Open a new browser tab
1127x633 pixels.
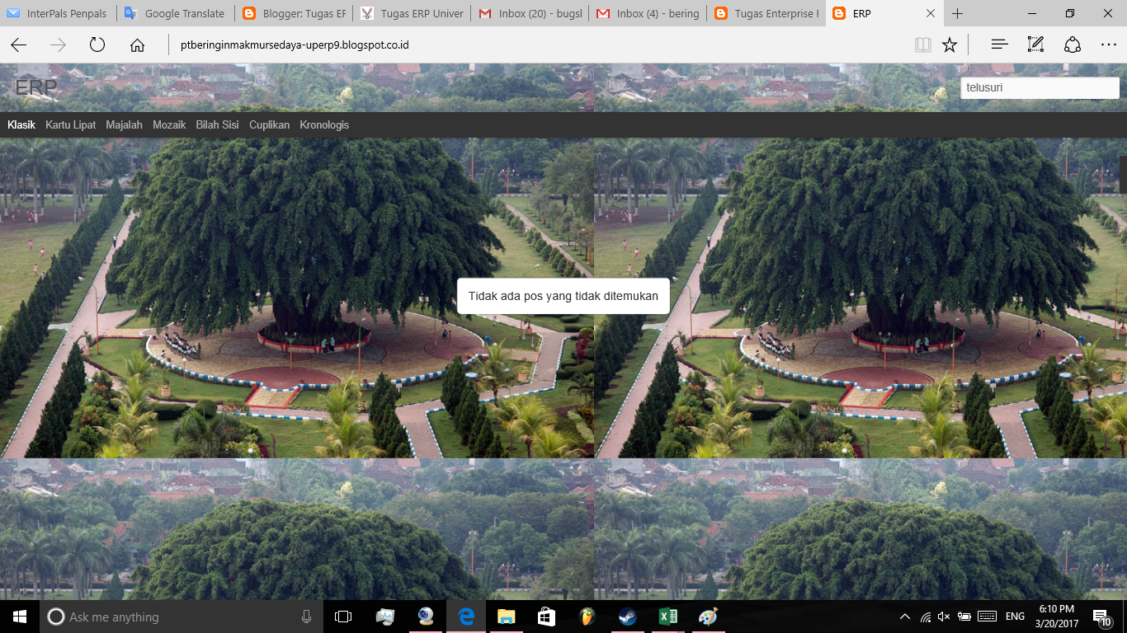click(x=957, y=13)
